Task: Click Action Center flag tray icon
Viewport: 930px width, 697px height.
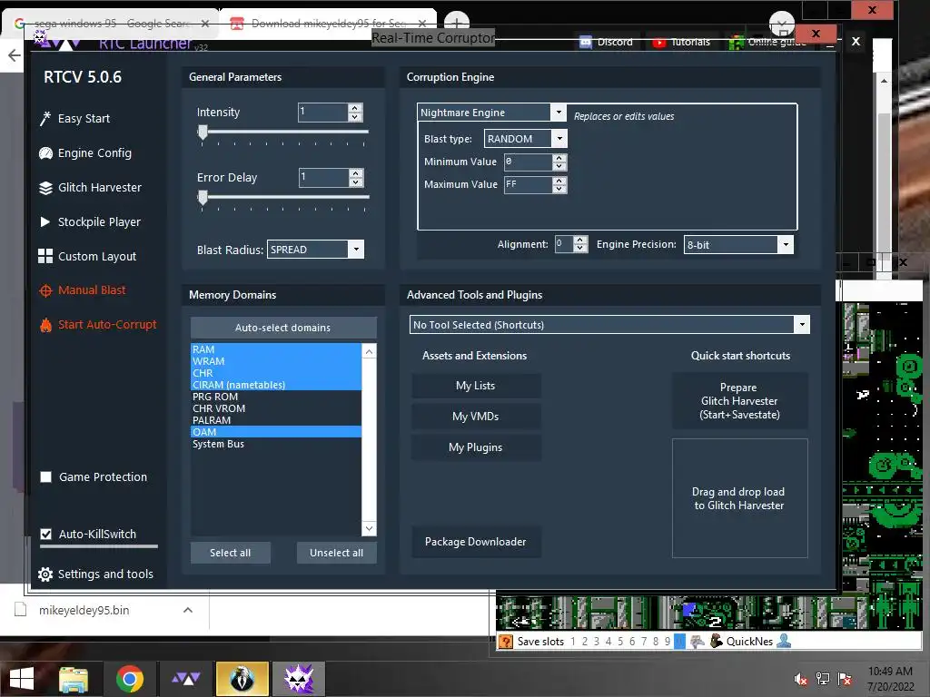Action: click(x=845, y=679)
